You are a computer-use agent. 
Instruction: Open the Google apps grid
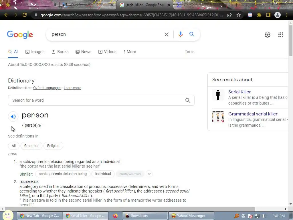click(x=280, y=35)
